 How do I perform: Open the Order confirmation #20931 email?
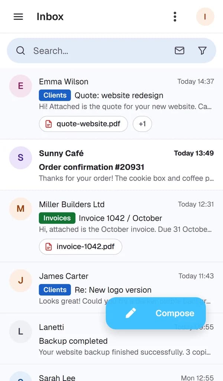pyautogui.click(x=111, y=165)
